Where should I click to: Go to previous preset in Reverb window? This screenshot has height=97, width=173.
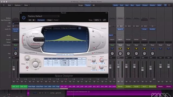30,20
